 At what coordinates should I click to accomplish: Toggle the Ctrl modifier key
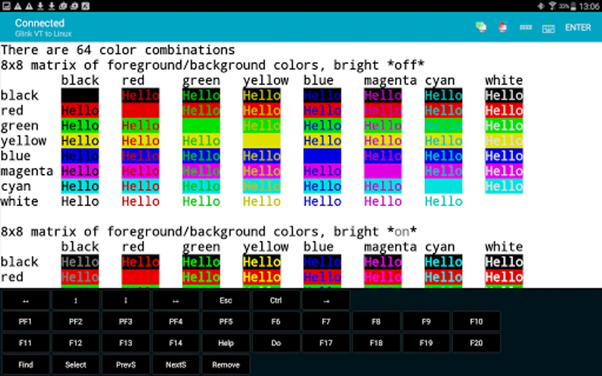point(276,300)
